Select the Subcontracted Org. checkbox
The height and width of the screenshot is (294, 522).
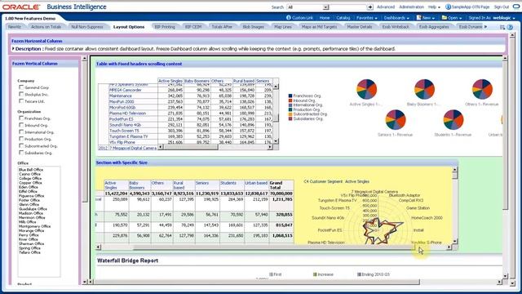coord(21,145)
